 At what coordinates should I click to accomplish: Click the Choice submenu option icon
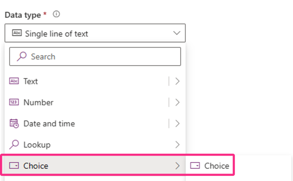click(x=195, y=166)
